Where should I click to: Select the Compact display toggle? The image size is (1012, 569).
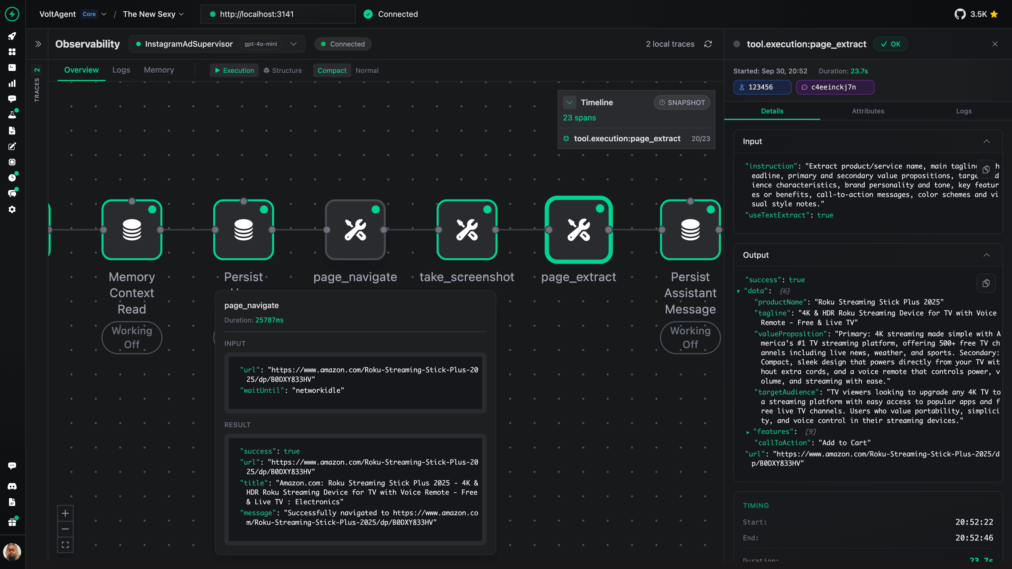pyautogui.click(x=332, y=70)
